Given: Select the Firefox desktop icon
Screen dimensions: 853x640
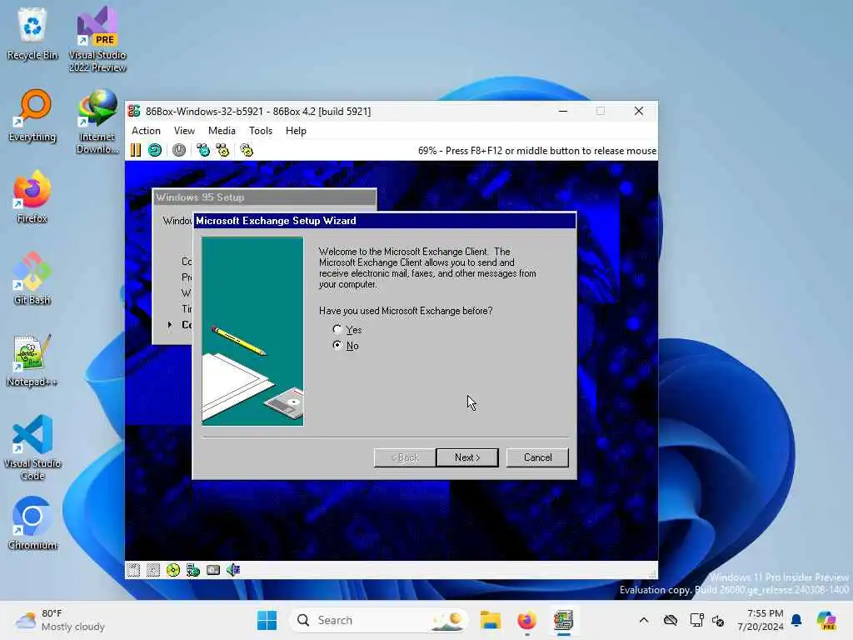Looking at the screenshot, I should pos(32,197).
